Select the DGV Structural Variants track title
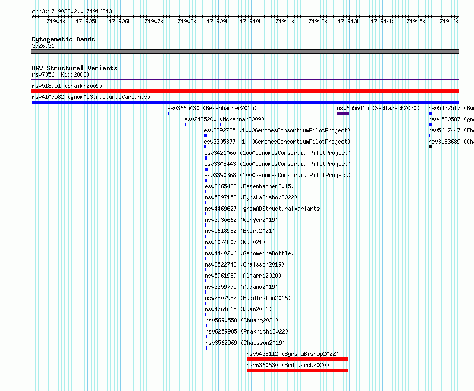 (75, 68)
